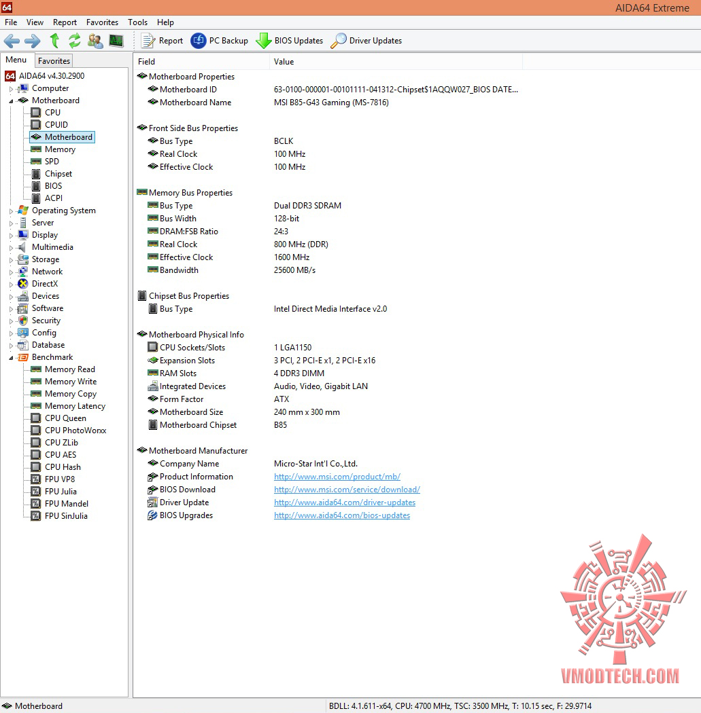Expand the Operating System node
The height and width of the screenshot is (713, 701).
click(12, 211)
